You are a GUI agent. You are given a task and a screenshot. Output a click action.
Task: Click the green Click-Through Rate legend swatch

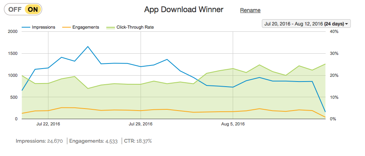110,27
